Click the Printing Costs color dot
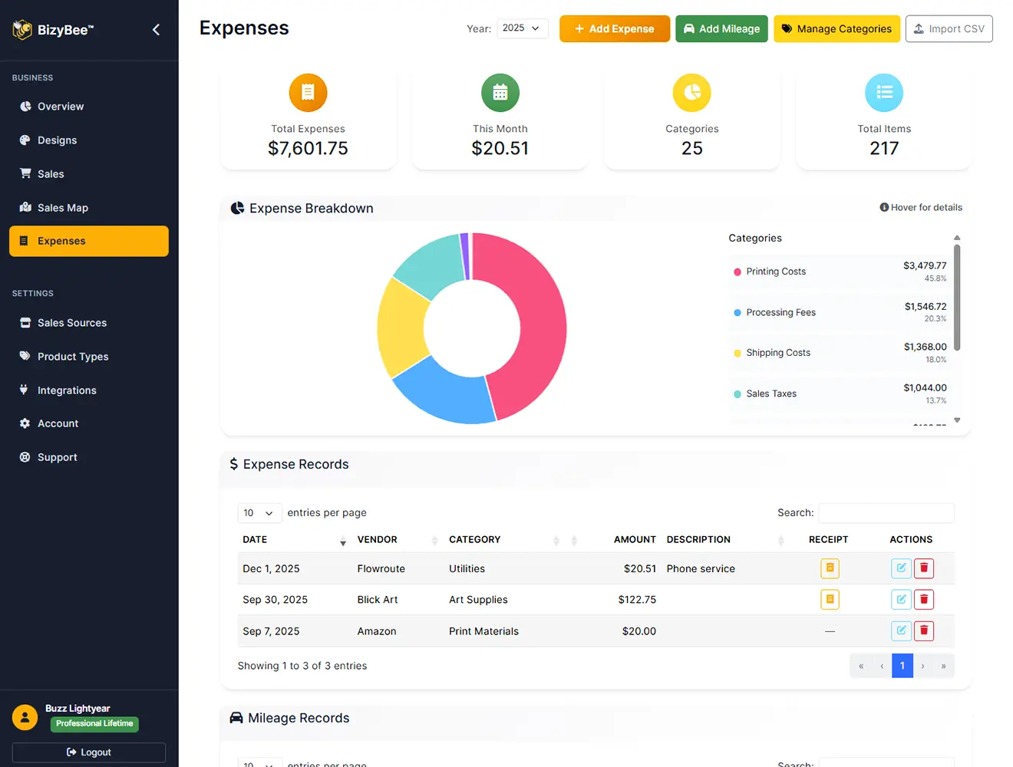This screenshot has height=767, width=1013. (x=738, y=272)
